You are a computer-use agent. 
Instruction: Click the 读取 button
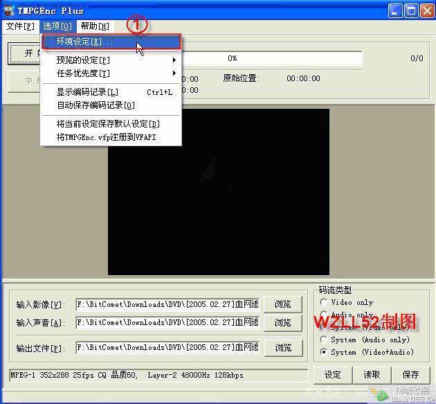point(372,375)
